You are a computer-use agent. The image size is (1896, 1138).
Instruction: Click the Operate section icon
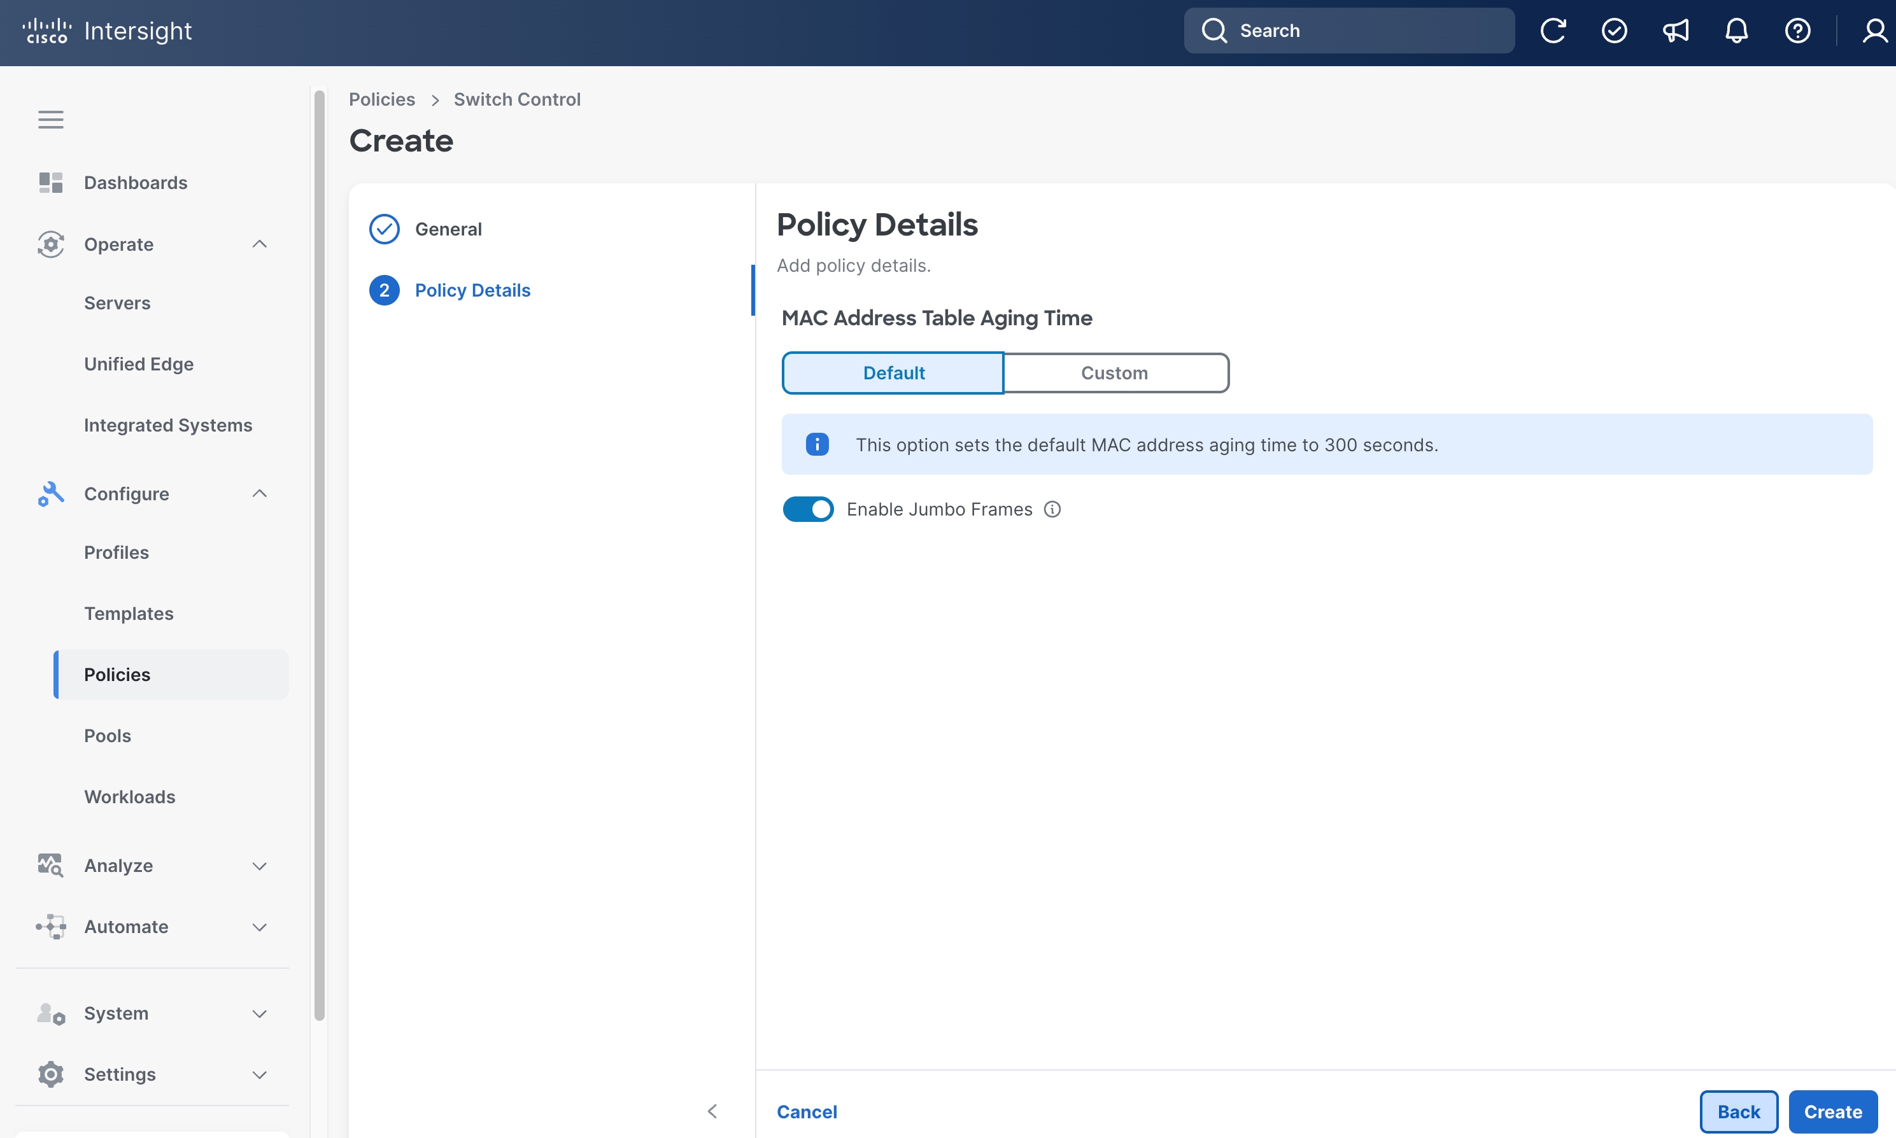coord(51,244)
